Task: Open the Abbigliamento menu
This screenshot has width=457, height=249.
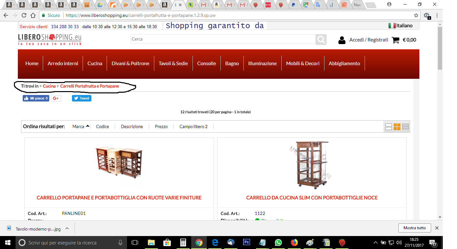Action: (x=345, y=64)
